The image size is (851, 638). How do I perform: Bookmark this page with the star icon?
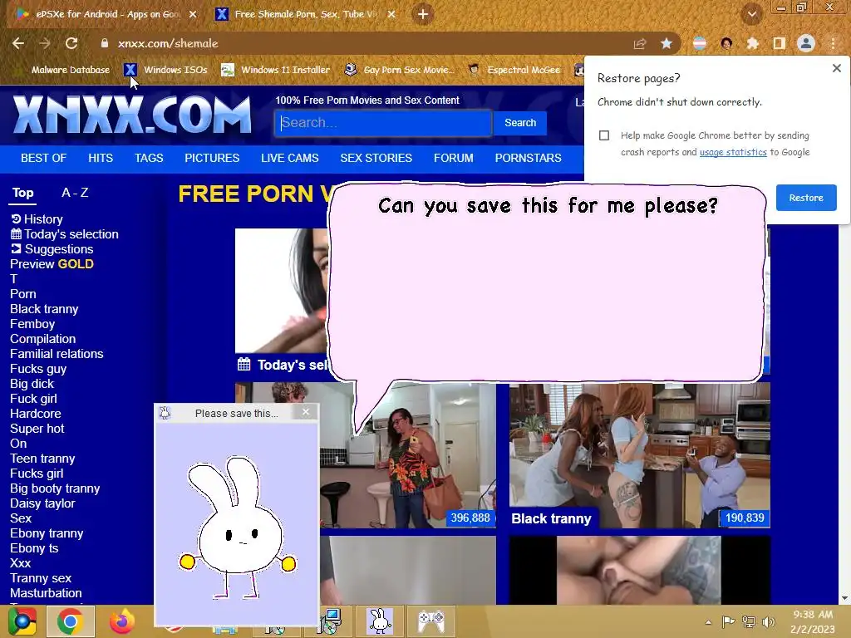pos(667,43)
